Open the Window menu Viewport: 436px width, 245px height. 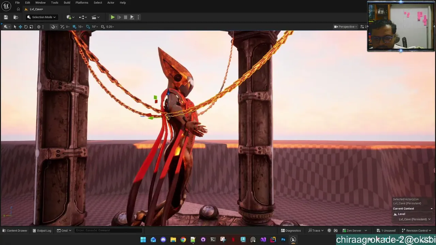click(x=40, y=3)
